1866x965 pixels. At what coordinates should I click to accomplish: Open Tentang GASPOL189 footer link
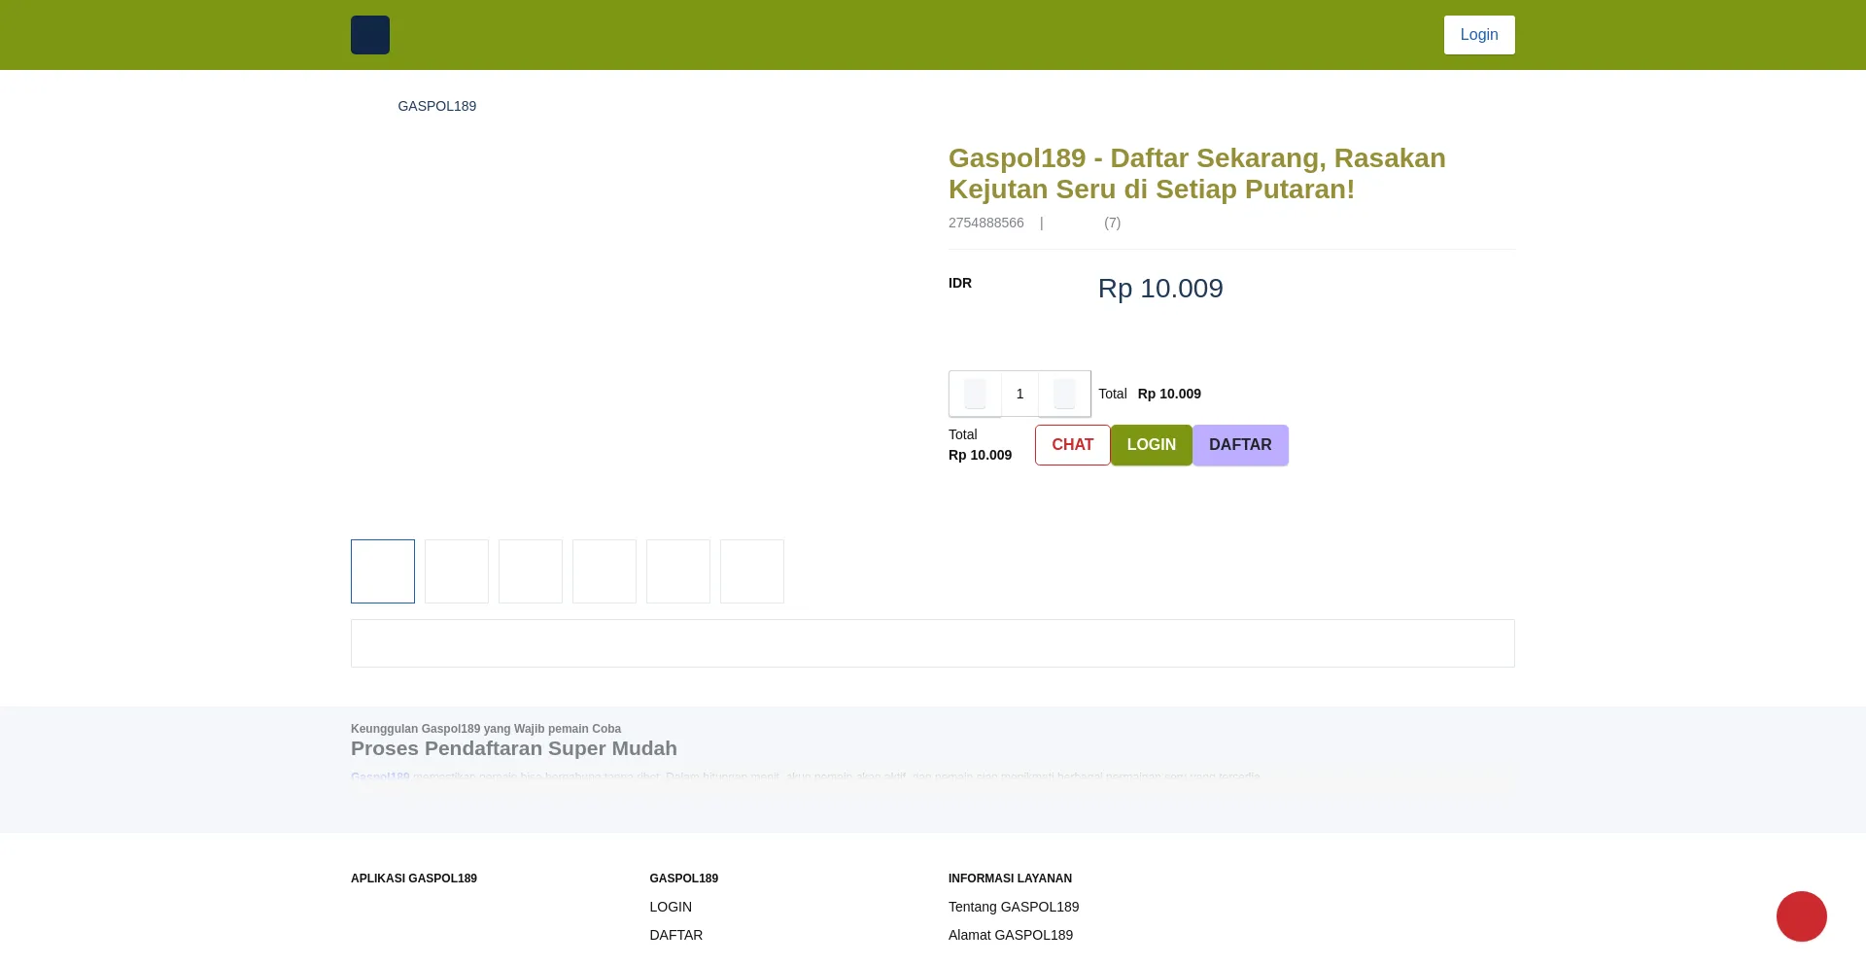(1013, 906)
